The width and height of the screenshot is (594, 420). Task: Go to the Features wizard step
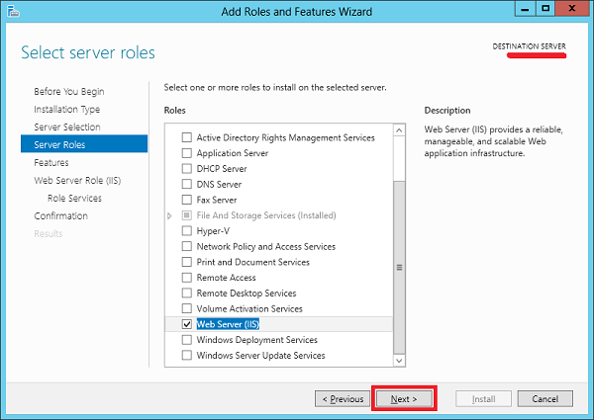point(51,162)
